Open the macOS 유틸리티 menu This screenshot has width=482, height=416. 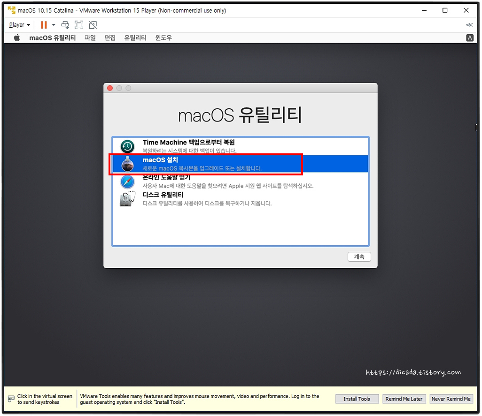tap(52, 38)
